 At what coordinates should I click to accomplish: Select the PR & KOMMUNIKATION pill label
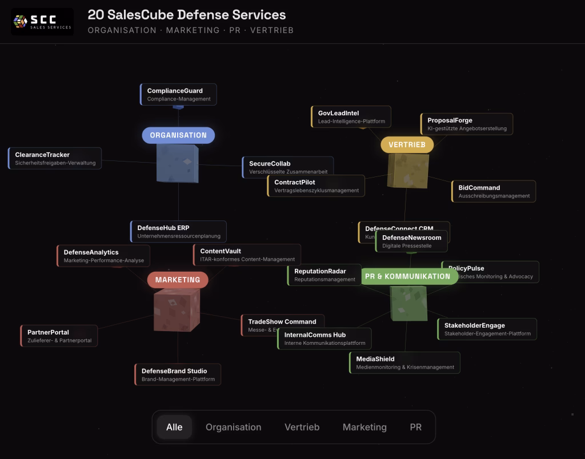click(407, 276)
